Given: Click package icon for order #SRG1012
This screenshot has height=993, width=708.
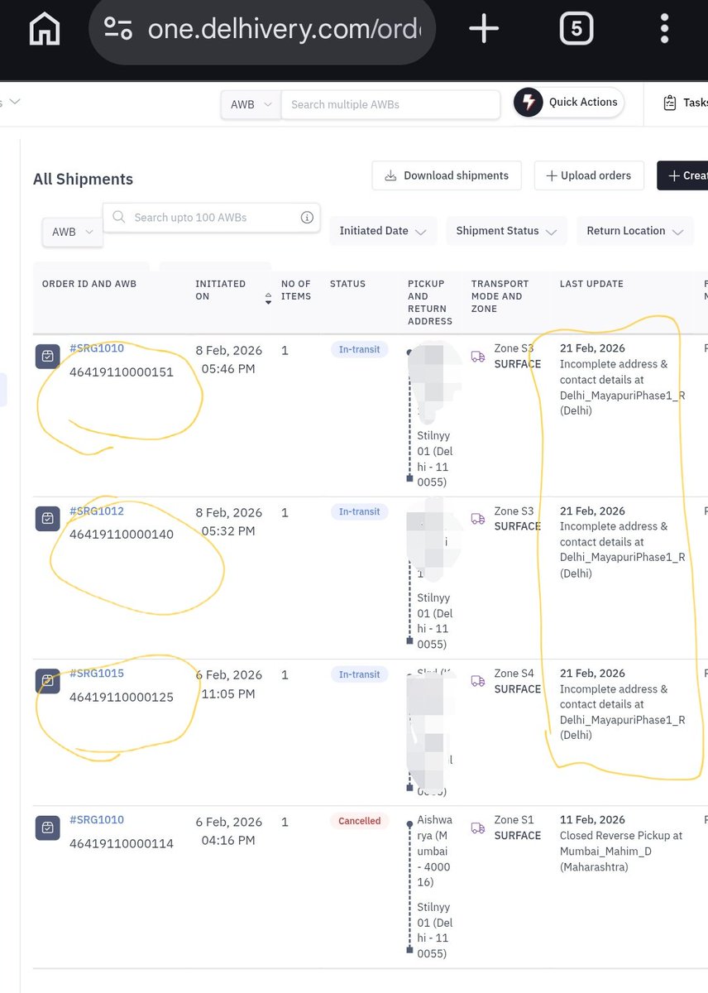Looking at the screenshot, I should click(x=48, y=519).
